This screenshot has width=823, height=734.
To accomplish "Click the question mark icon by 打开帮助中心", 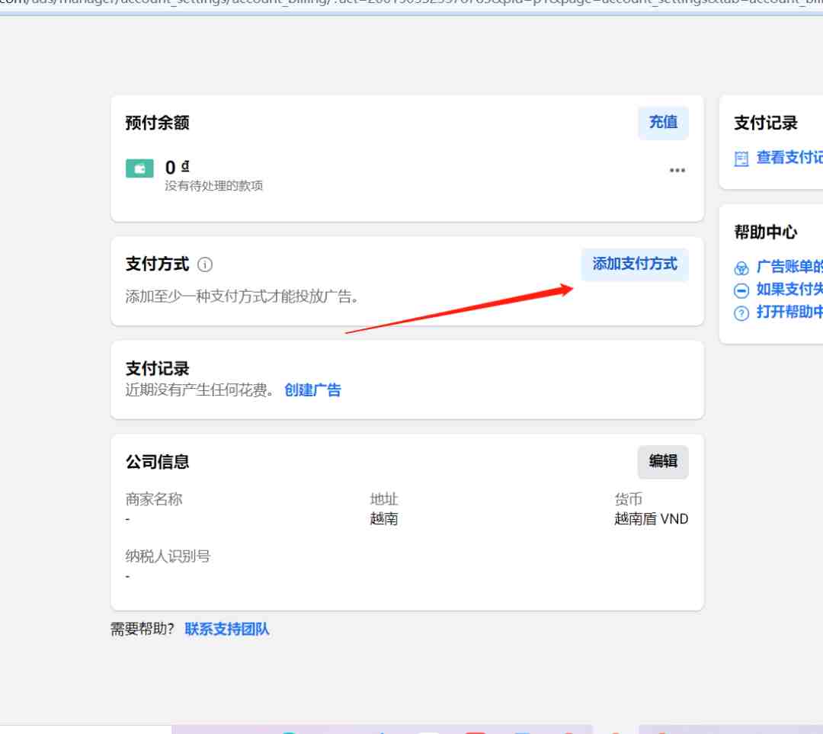I will (741, 313).
